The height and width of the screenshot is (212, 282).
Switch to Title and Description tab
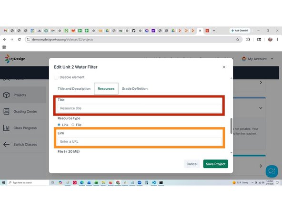[74, 89]
